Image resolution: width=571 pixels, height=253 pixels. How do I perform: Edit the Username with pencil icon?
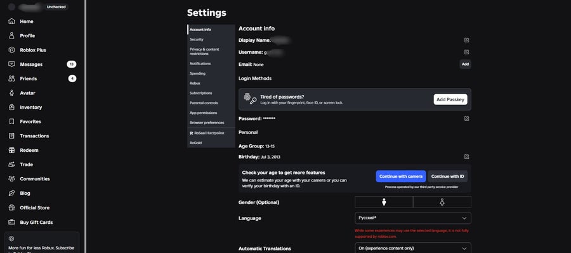[x=466, y=52]
